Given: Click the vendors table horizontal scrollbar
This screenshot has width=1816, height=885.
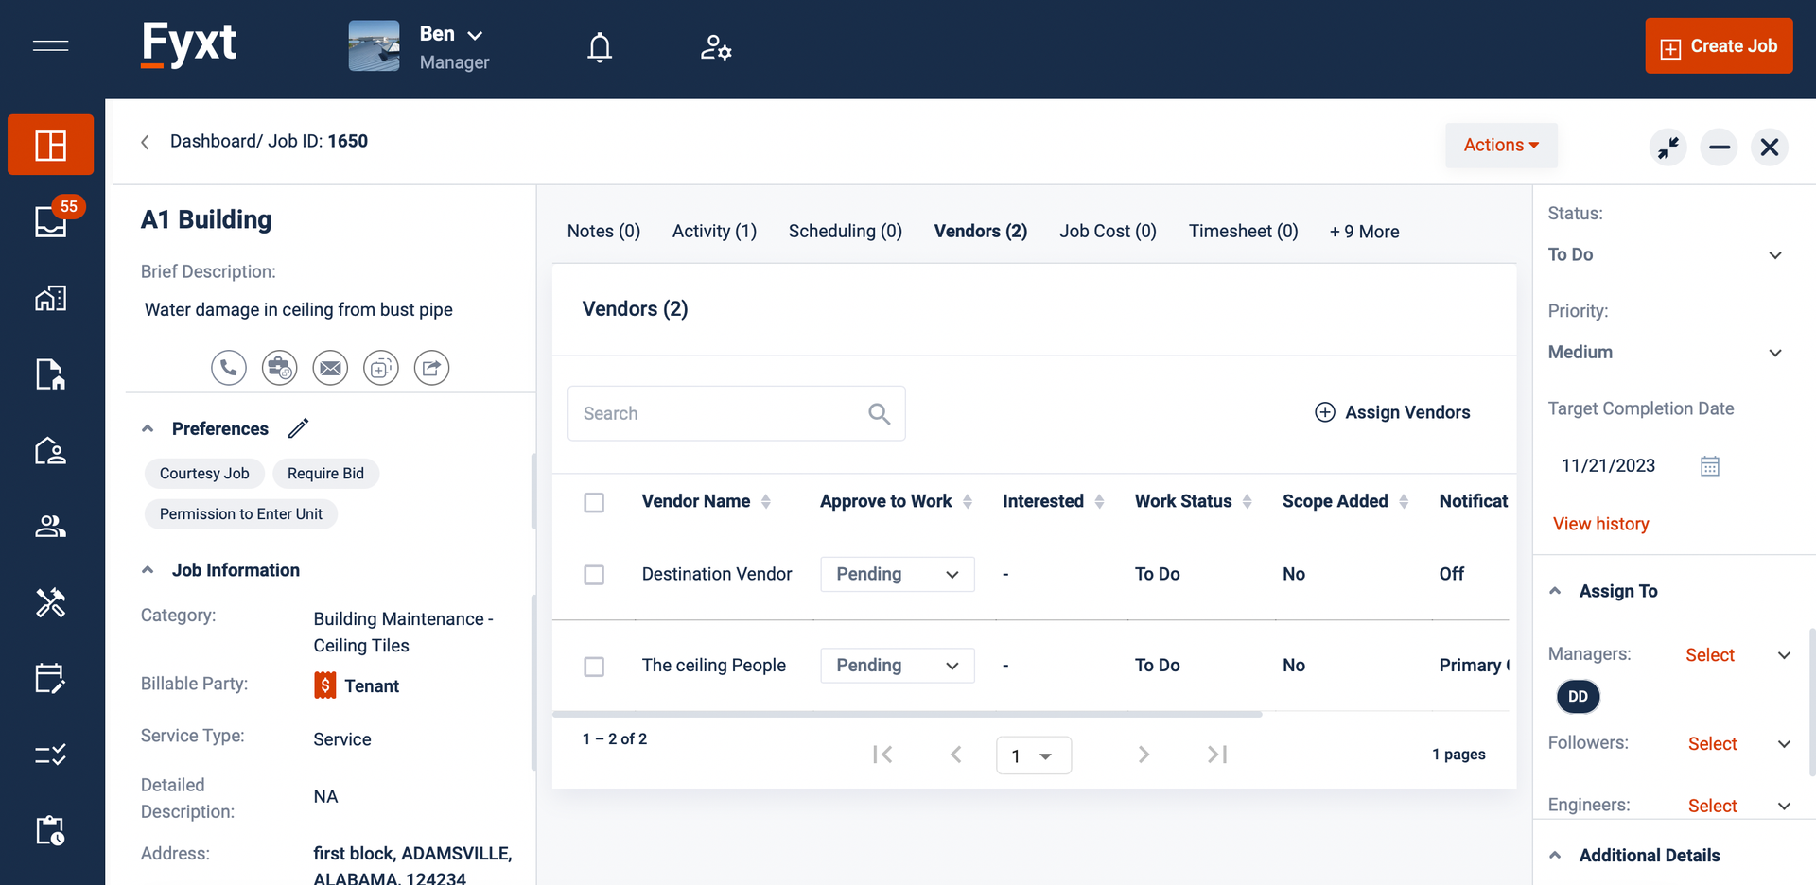Looking at the screenshot, I should 907,714.
